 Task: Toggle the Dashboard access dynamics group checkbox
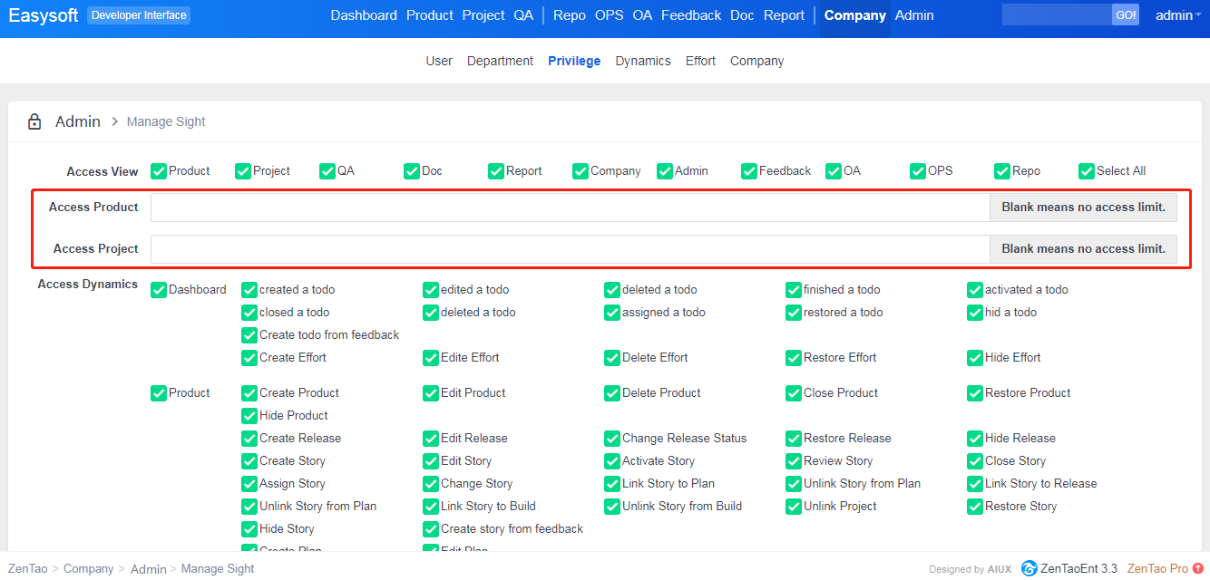159,290
